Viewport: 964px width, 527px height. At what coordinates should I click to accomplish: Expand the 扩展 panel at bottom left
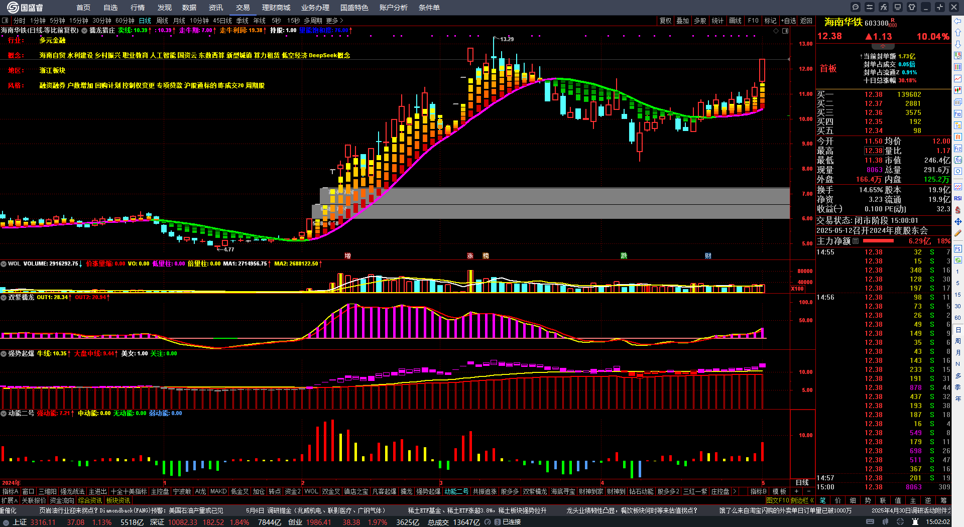pos(10,500)
